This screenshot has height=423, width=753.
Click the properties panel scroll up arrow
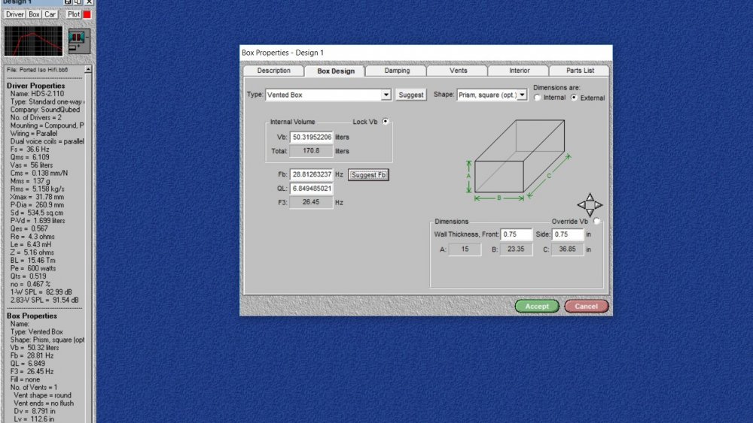click(x=88, y=69)
